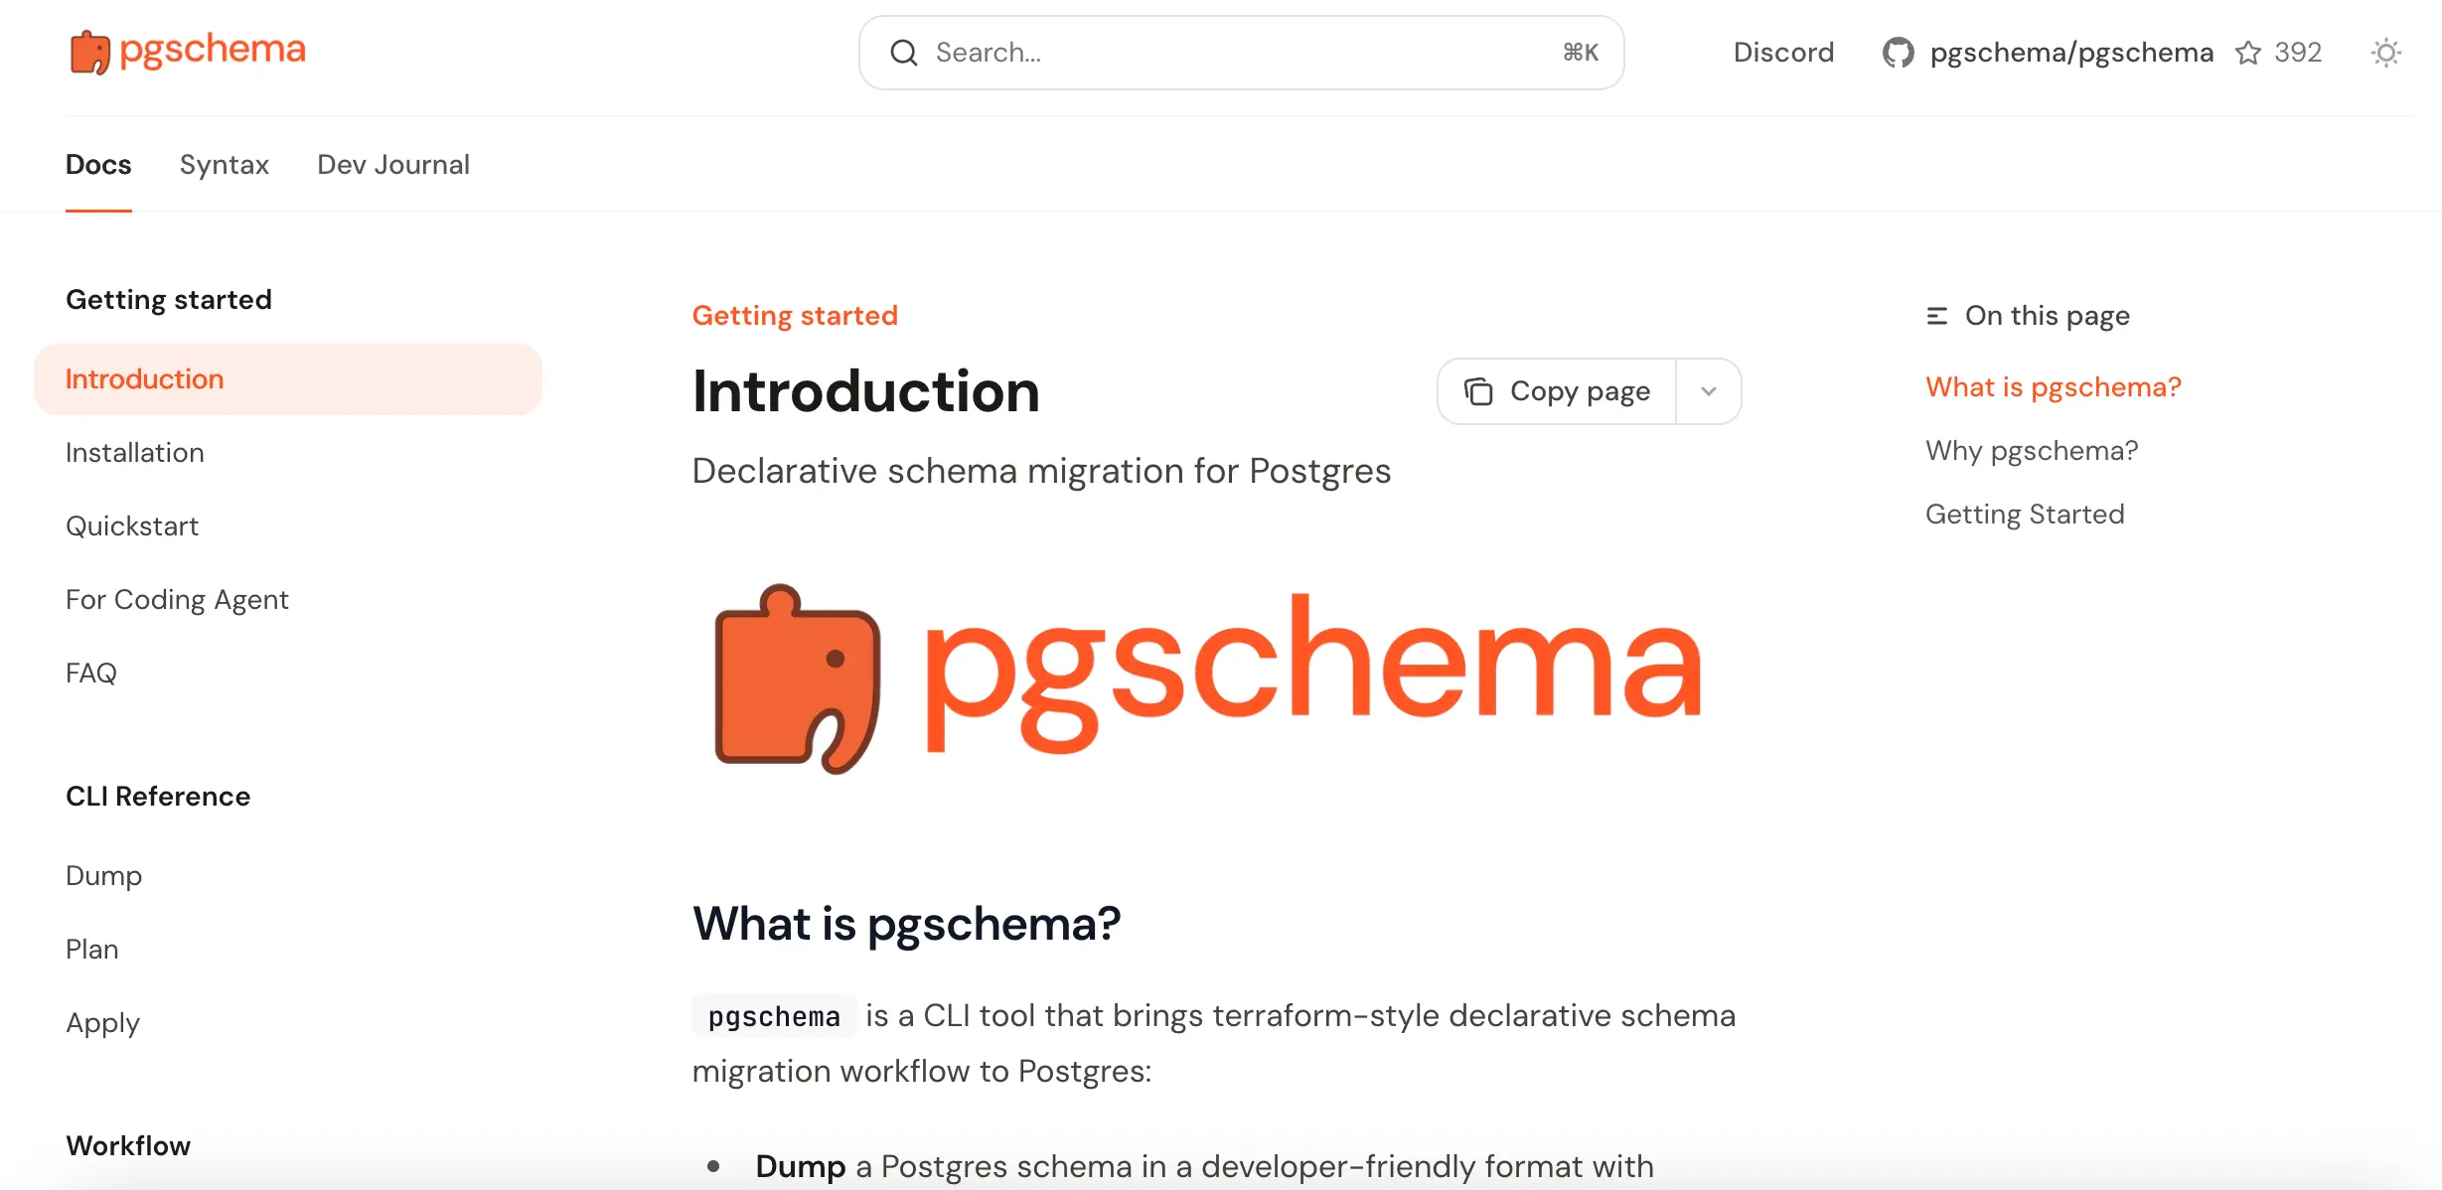Toggle the active Introduction sidebar highlight
Image resolution: width=2442 pixels, height=1190 pixels.
(144, 378)
